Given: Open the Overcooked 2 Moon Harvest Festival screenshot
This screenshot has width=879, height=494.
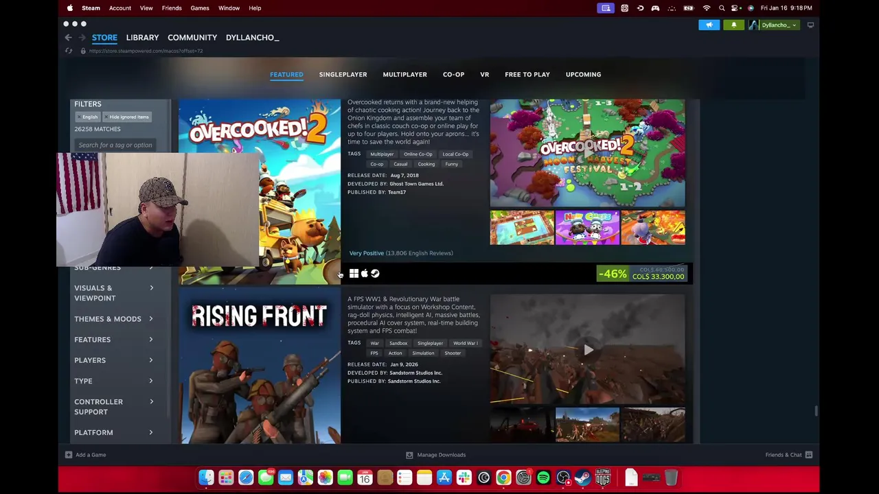Looking at the screenshot, I should 588,153.
